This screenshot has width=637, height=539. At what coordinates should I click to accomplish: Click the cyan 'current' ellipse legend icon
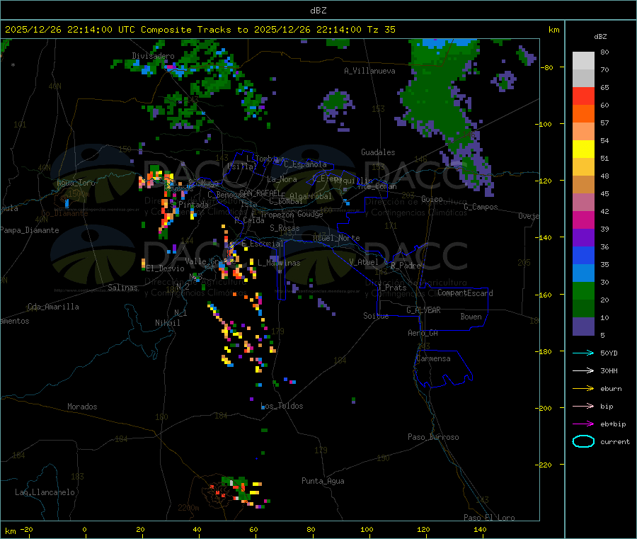pyautogui.click(x=583, y=441)
